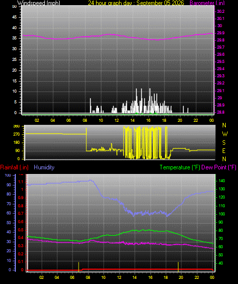Click the '12' hour label under the windspeed graph
The width and height of the screenshot is (238, 284).
tap(116, 120)
